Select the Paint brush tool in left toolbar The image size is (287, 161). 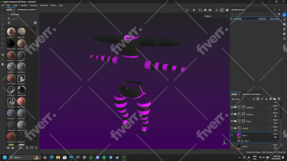[3, 15]
